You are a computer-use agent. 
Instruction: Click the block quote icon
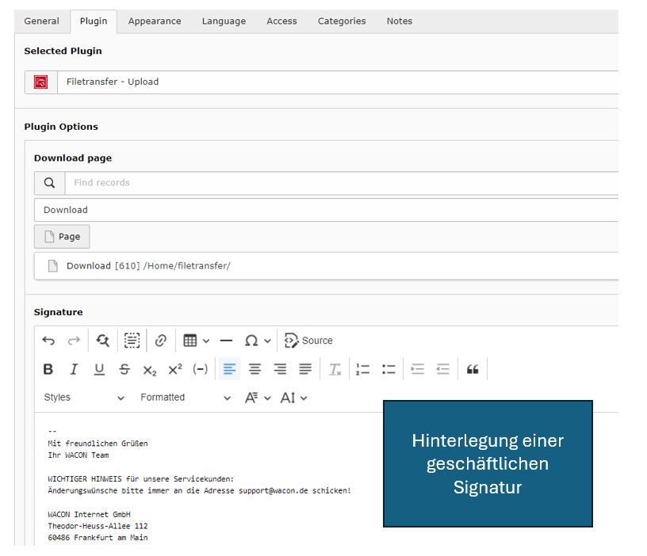(473, 369)
